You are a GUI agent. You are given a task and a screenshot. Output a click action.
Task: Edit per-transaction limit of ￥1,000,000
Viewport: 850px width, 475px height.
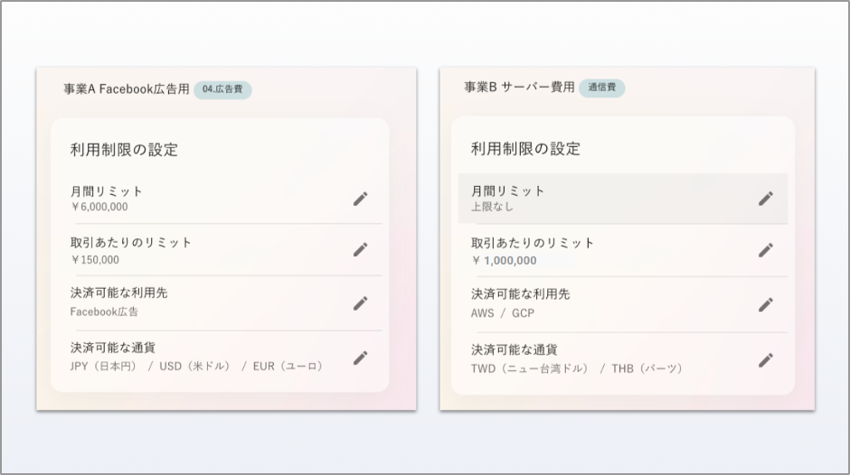click(766, 250)
